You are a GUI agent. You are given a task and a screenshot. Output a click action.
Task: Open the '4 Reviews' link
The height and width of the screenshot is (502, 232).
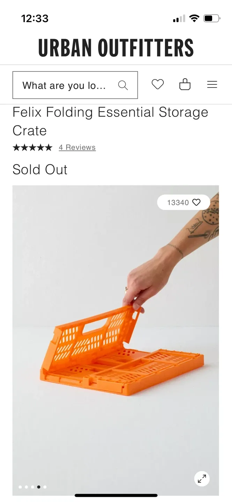tap(77, 147)
